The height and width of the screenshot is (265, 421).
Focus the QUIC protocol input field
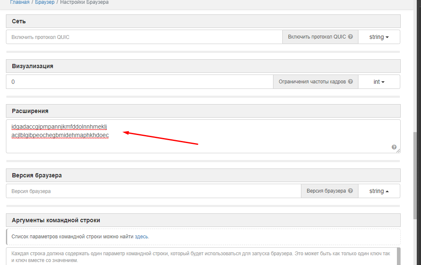(144, 37)
